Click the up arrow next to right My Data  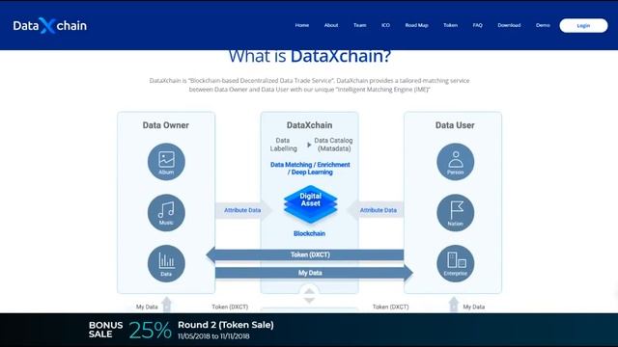[x=454, y=305]
